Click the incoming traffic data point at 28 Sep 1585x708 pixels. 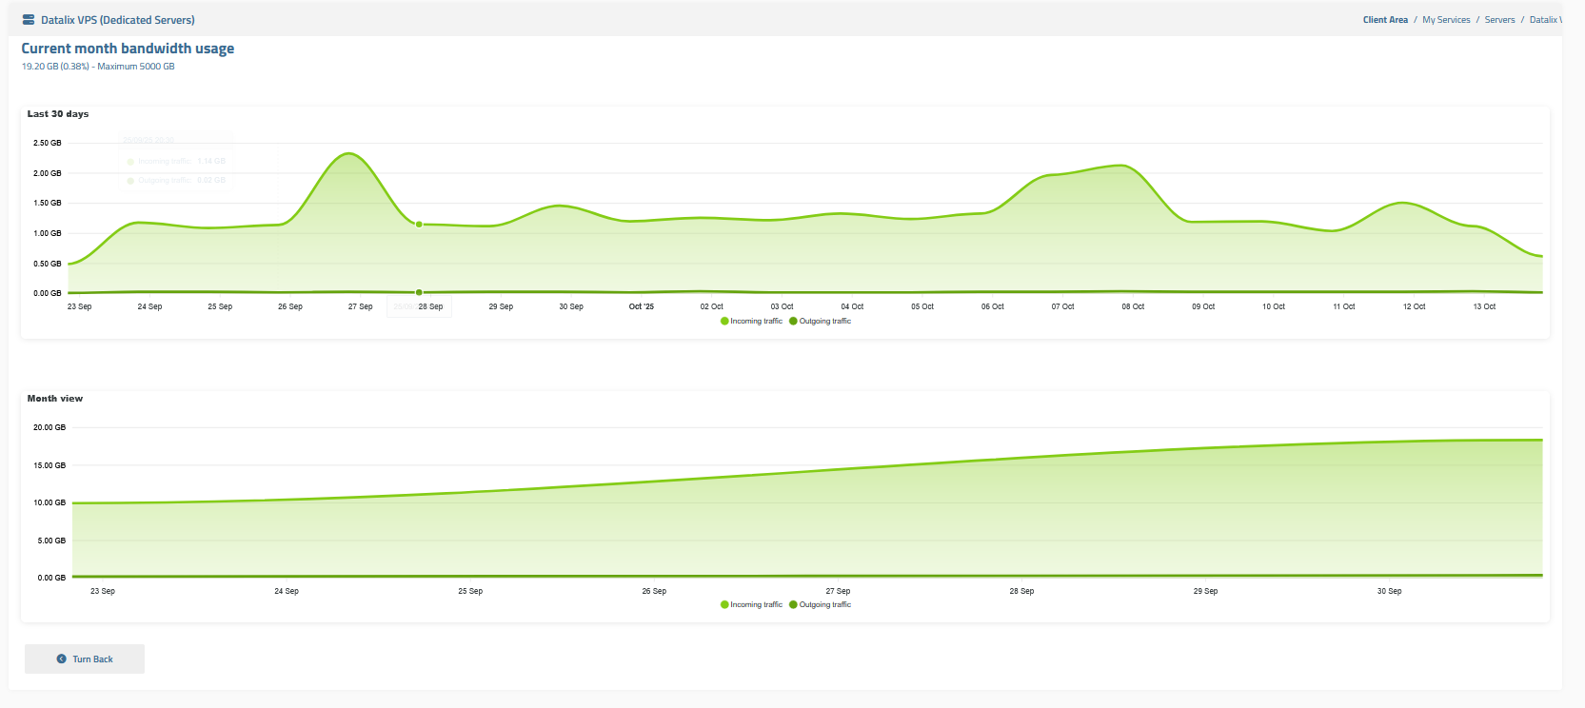coord(419,225)
